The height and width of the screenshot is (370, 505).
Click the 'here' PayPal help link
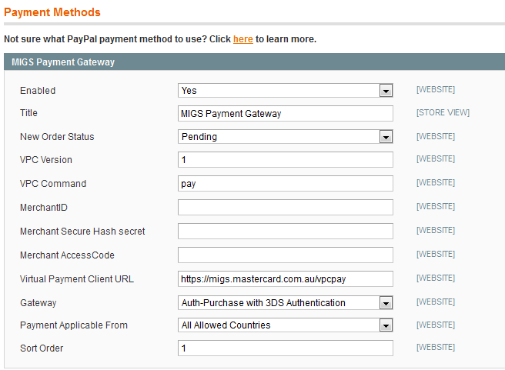click(x=242, y=39)
